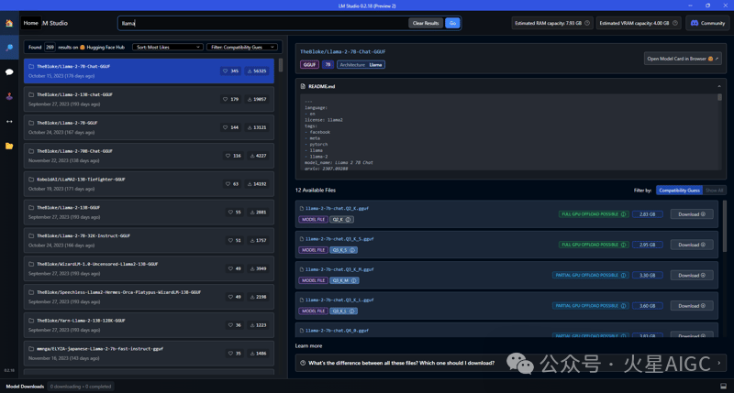Click the Architecture Llama tag

pos(361,64)
